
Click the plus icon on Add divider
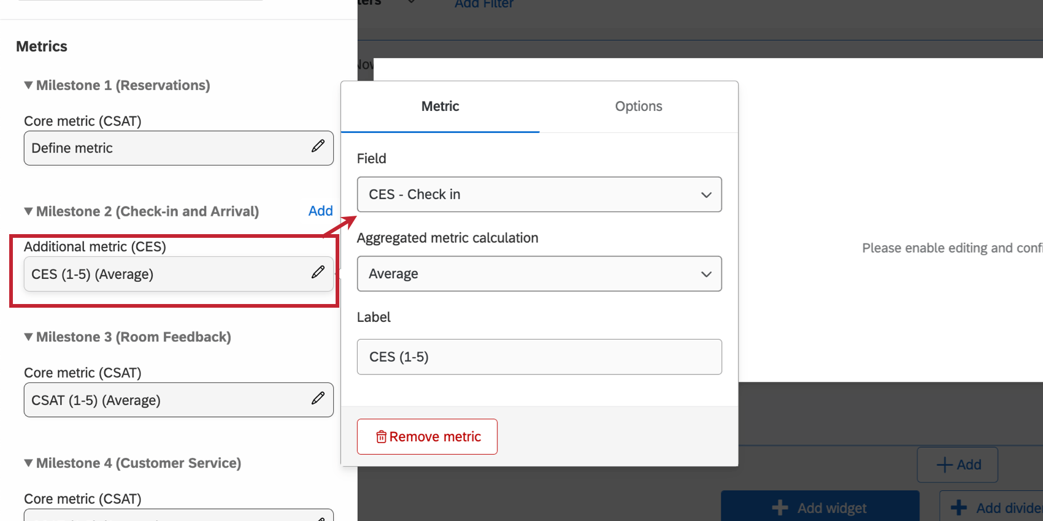point(959,508)
